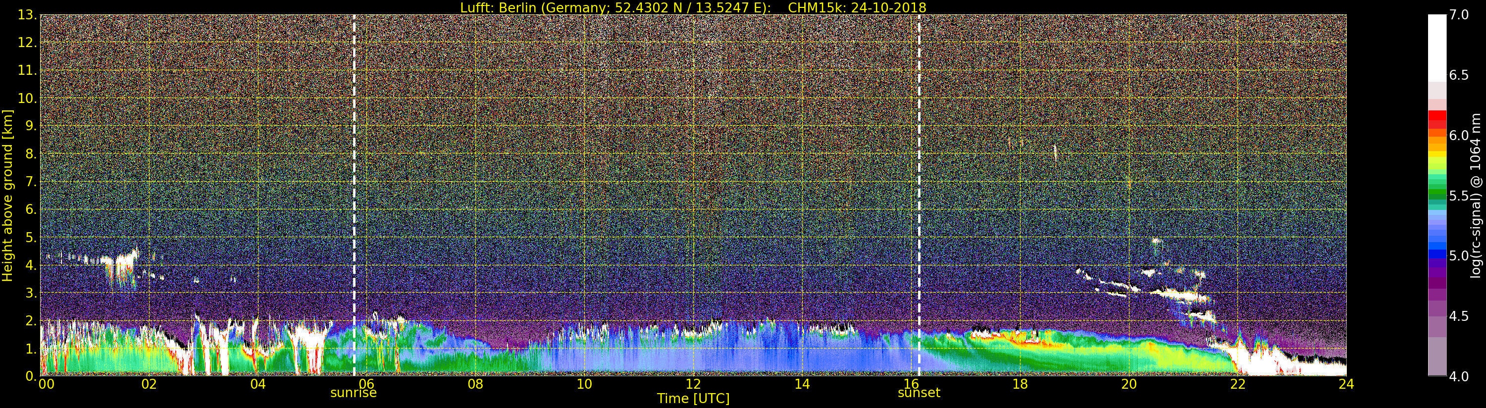The width and height of the screenshot is (1486, 408).
Task: Click the '18' time axis tick label
Action: [1020, 384]
